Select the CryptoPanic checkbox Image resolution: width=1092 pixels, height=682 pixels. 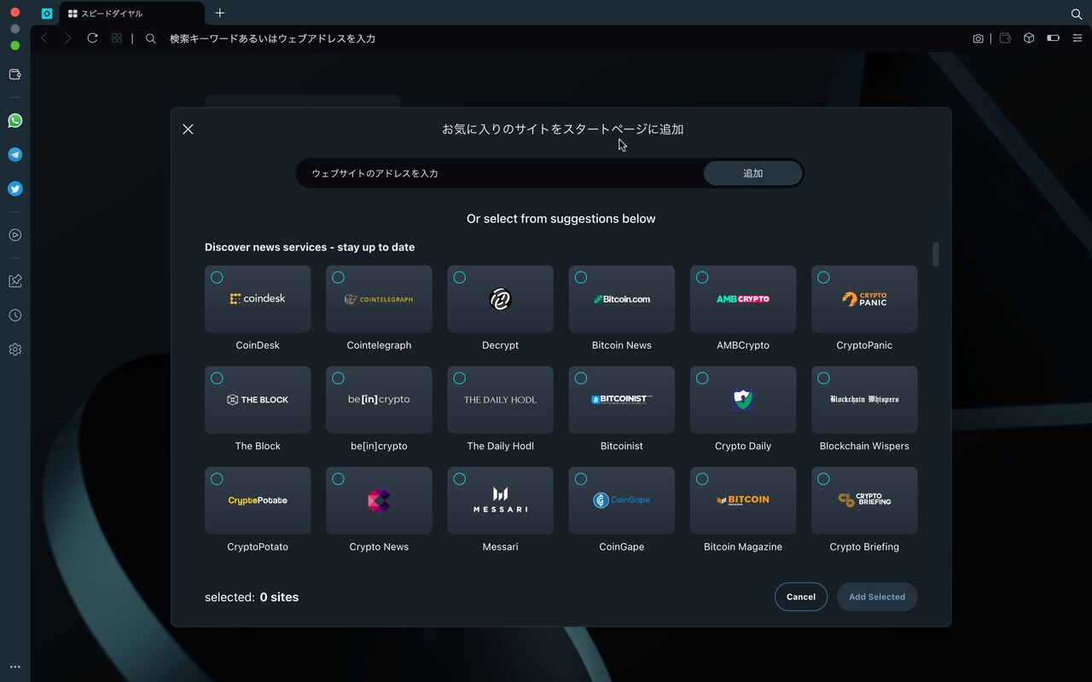823,277
